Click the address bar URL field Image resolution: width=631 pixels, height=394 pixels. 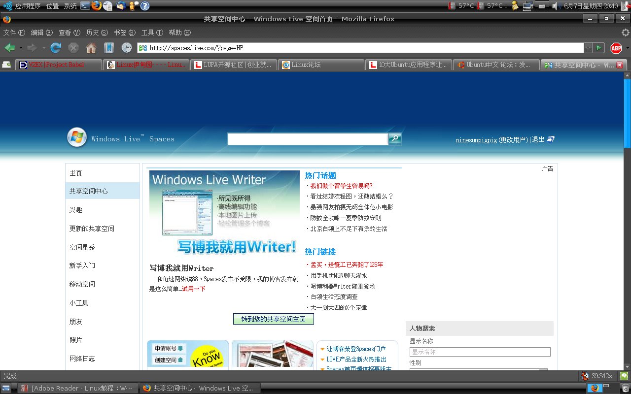[360, 48]
